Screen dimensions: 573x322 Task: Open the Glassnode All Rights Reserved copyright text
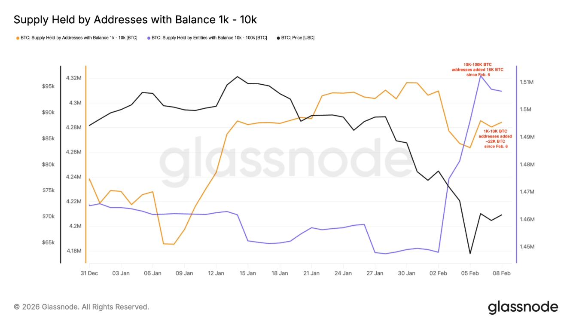pos(82,307)
